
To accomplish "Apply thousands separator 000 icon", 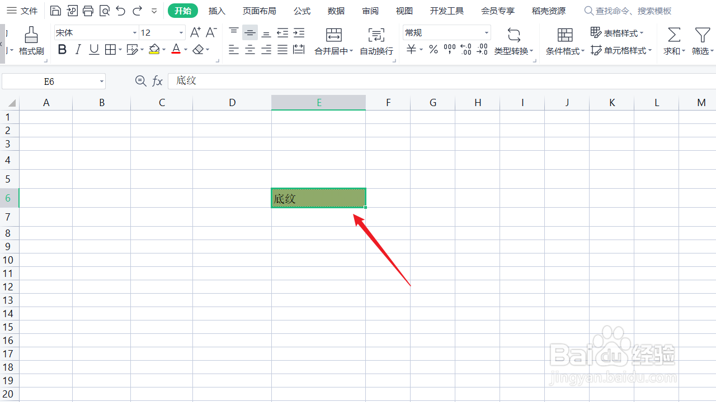I will tap(450, 50).
